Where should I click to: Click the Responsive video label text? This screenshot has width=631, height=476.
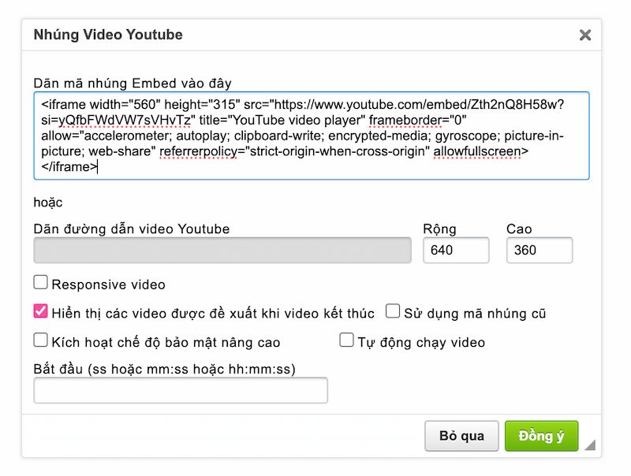click(109, 284)
